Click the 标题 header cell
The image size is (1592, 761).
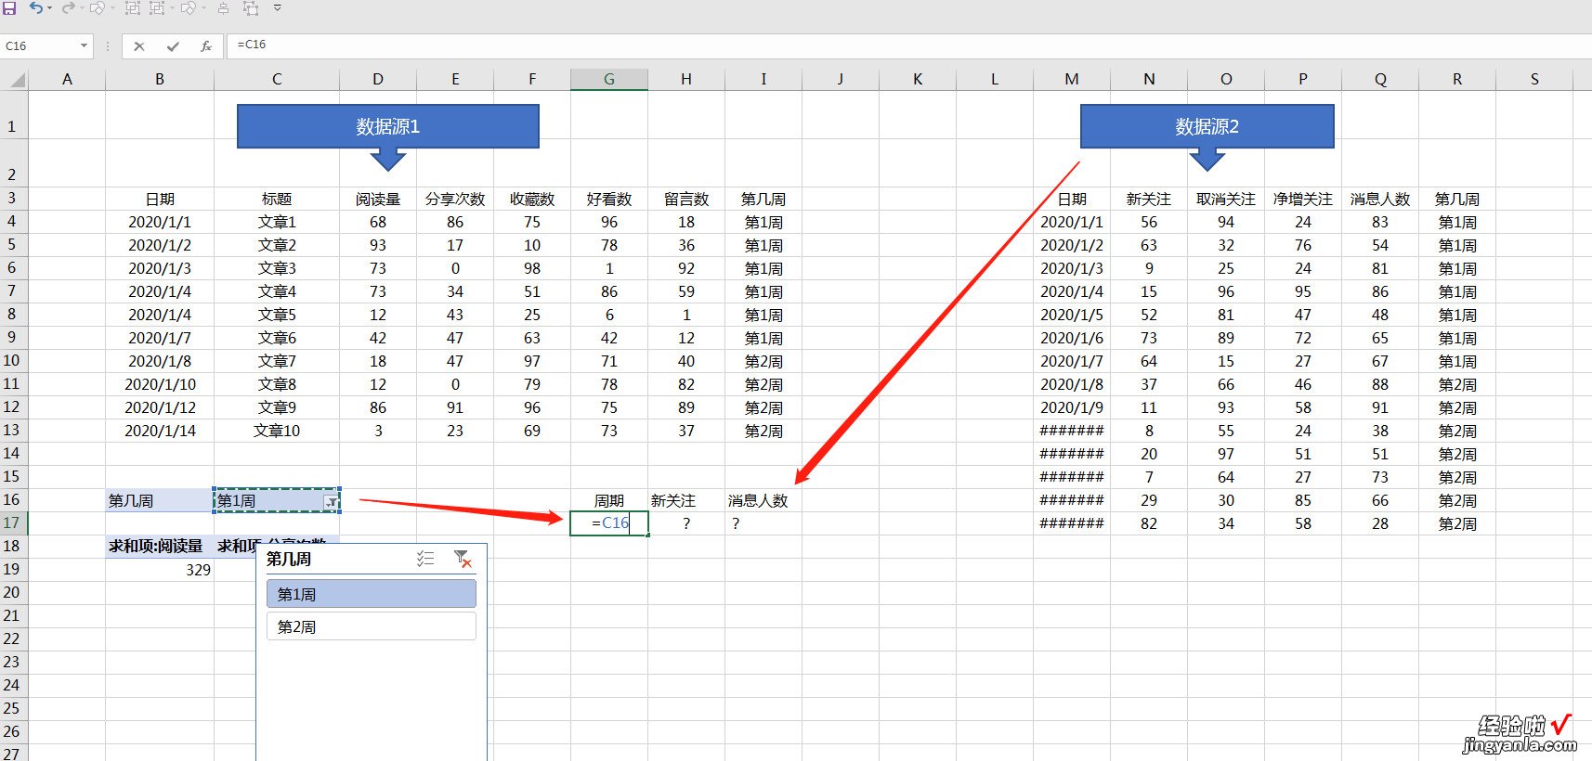pos(277,200)
